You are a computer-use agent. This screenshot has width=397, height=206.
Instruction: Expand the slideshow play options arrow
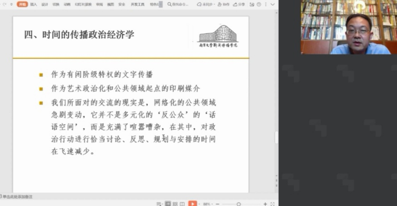tap(199, 204)
